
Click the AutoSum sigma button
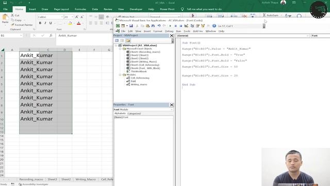[271, 16]
